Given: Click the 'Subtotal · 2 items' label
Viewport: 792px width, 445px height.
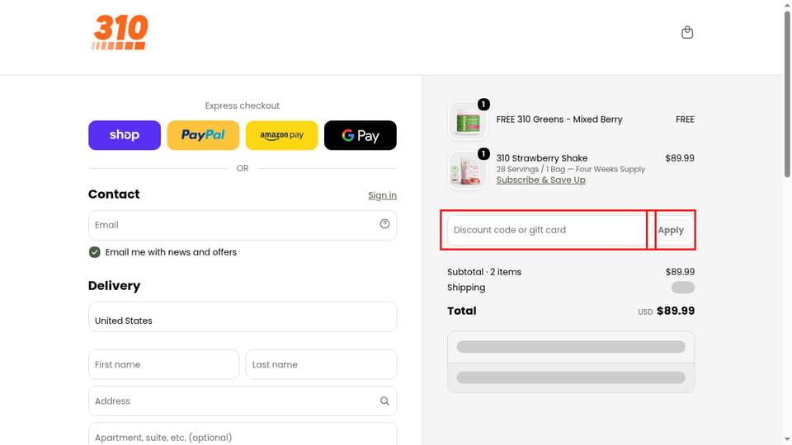Looking at the screenshot, I should (x=484, y=272).
